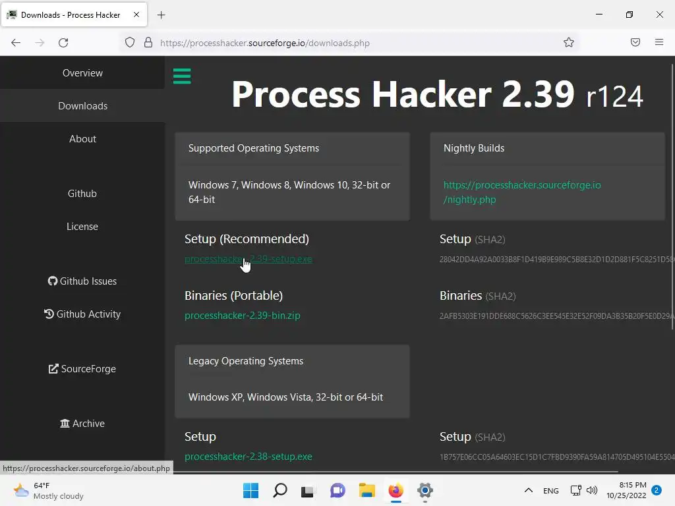Open the Windows Start menu
This screenshot has height=506, width=675.
(x=250, y=490)
